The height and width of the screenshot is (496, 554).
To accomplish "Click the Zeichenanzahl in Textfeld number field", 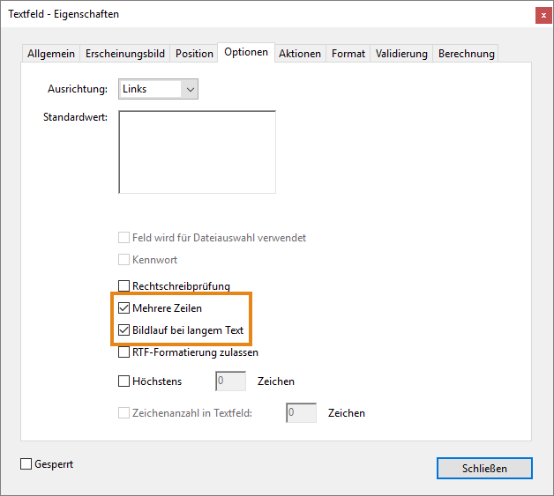I will [x=302, y=412].
